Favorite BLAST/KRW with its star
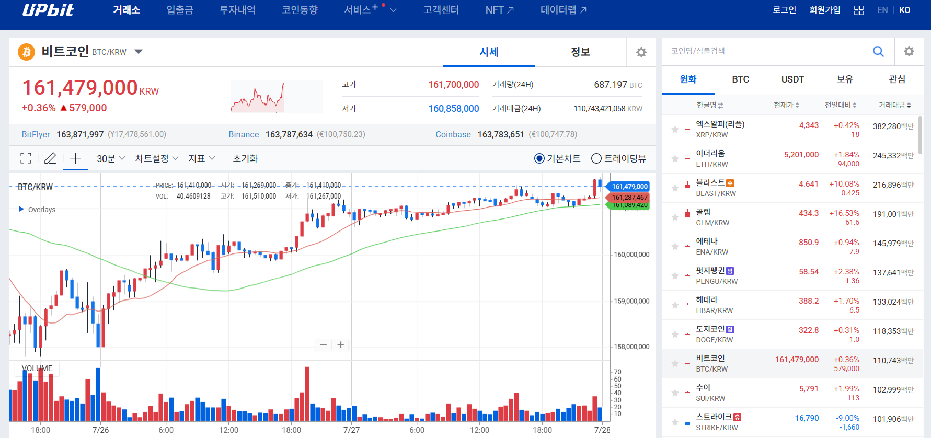 675,188
